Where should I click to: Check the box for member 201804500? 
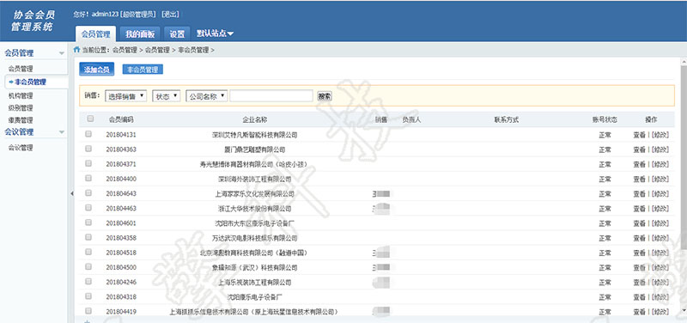88,266
